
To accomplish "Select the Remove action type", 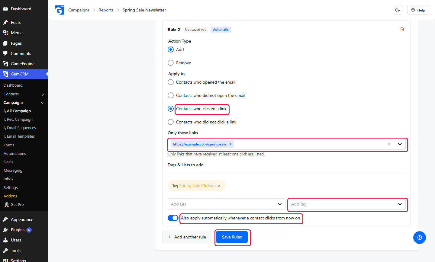I will coord(171,63).
